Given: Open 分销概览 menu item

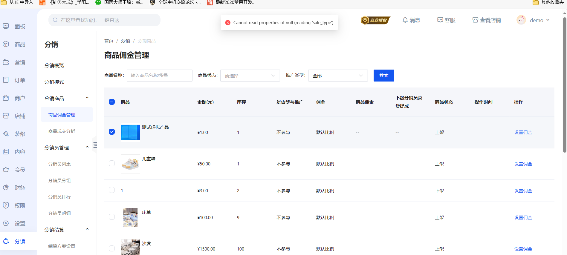Looking at the screenshot, I should click(x=54, y=65).
